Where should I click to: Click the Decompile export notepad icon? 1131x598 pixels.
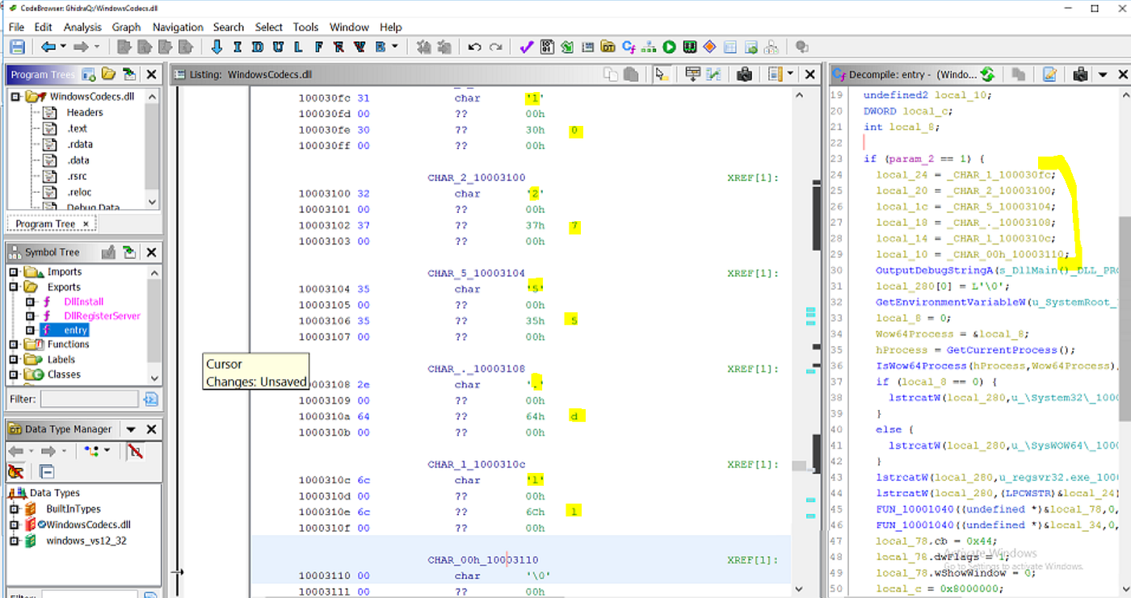1049,74
